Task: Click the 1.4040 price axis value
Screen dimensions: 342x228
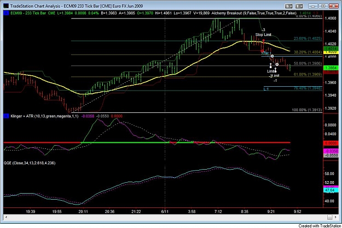Action: click(x=331, y=31)
